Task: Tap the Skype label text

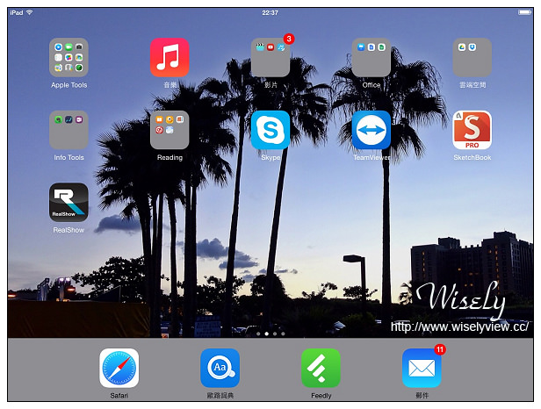Action: 270,158
